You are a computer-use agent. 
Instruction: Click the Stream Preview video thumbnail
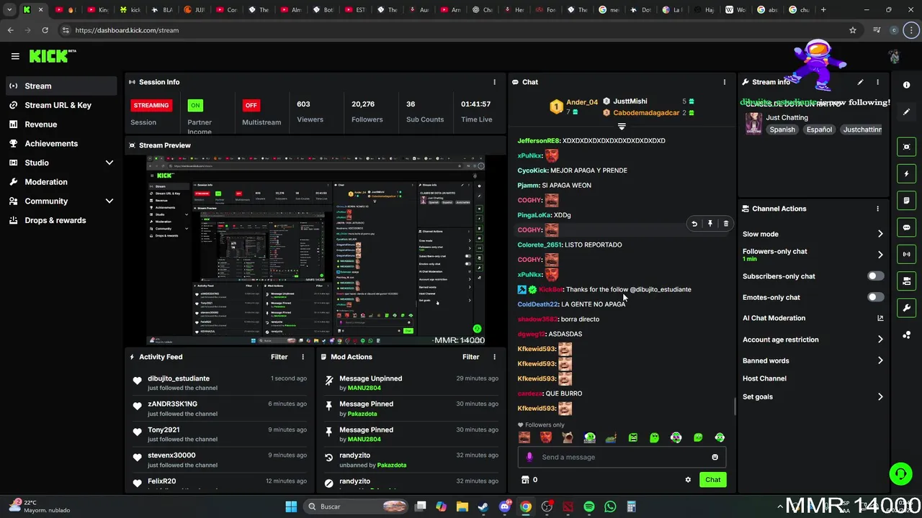[x=315, y=250]
